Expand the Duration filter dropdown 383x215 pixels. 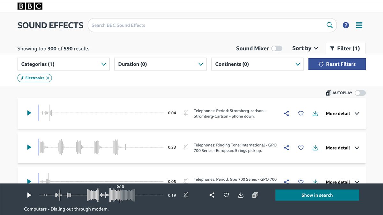pos(160,64)
